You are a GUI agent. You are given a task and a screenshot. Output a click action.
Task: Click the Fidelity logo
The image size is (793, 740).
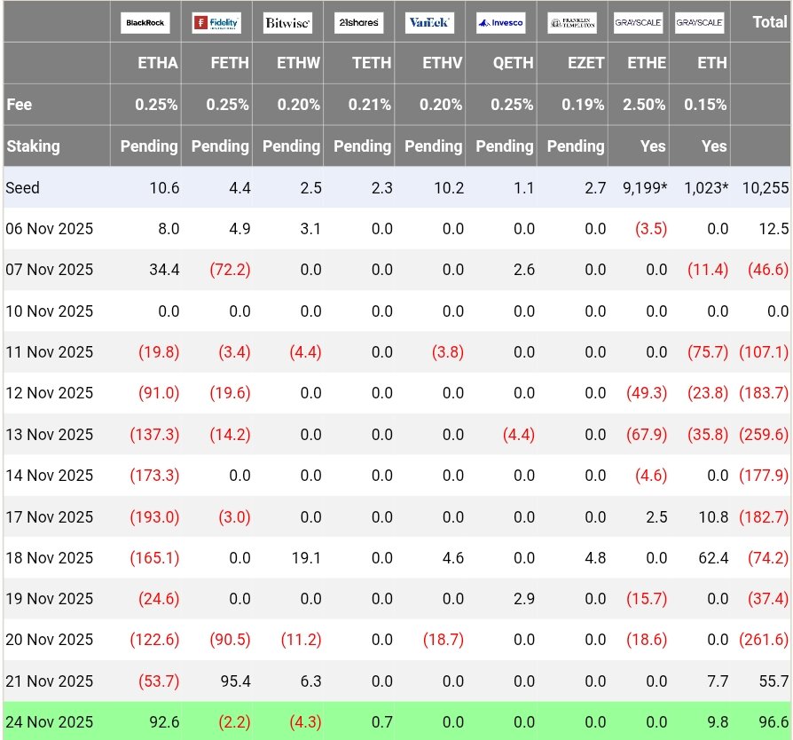(216, 22)
